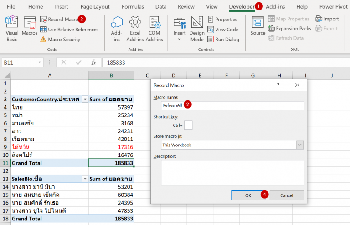The height and width of the screenshot is (225, 350).
Task: Select row 9 header
Action: (x=5, y=147)
